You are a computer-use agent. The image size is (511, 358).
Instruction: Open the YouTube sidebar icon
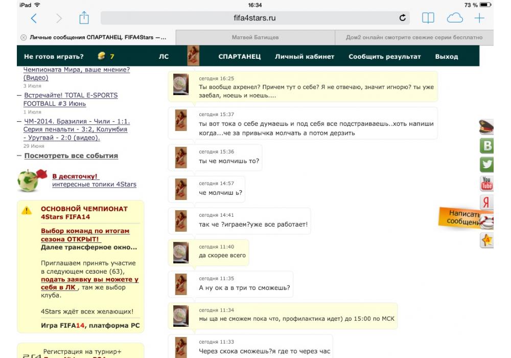click(x=486, y=184)
